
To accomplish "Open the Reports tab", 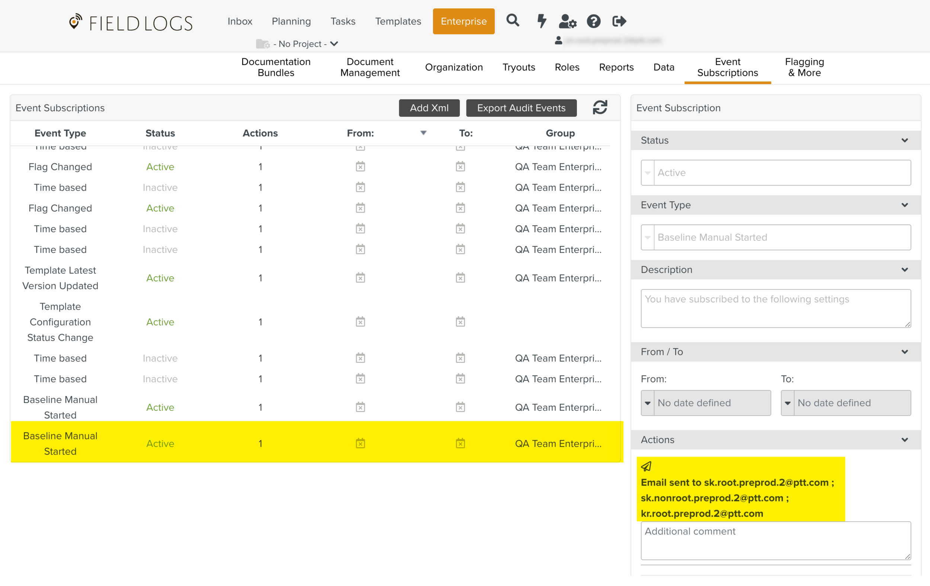I will pyautogui.click(x=616, y=67).
